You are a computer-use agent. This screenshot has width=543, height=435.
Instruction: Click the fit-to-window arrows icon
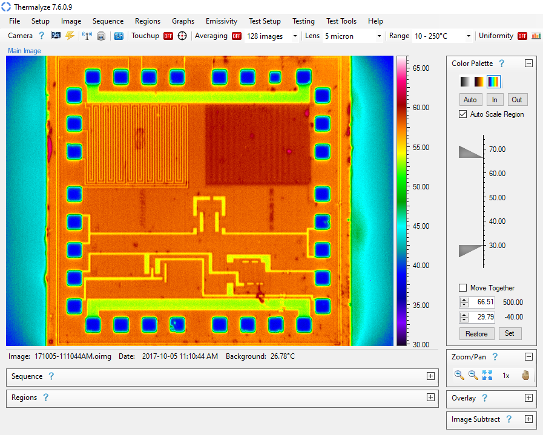click(487, 375)
